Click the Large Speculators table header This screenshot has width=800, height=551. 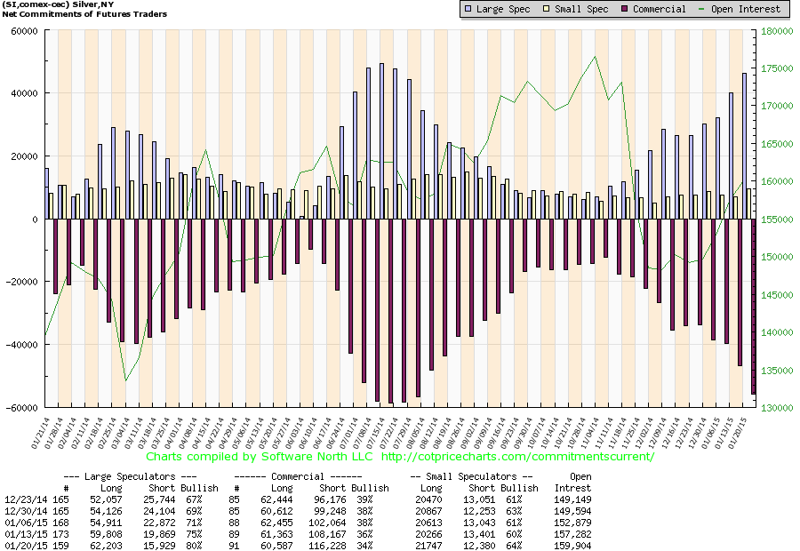130,476
